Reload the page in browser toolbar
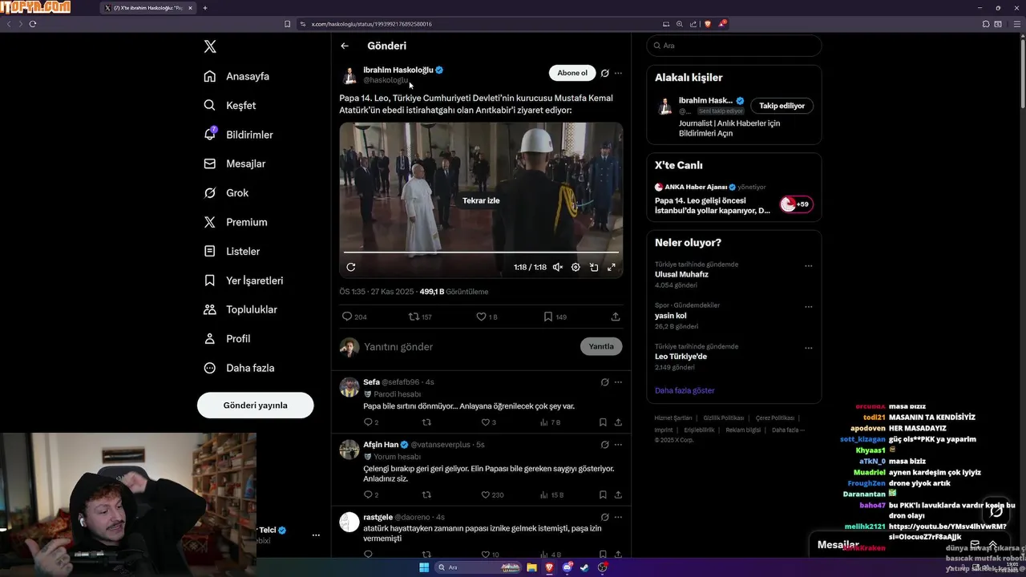The image size is (1026, 577). click(x=33, y=24)
